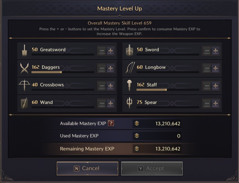
Task: Click the Remaining Mastery EXP value field
Action: [x=157, y=149]
